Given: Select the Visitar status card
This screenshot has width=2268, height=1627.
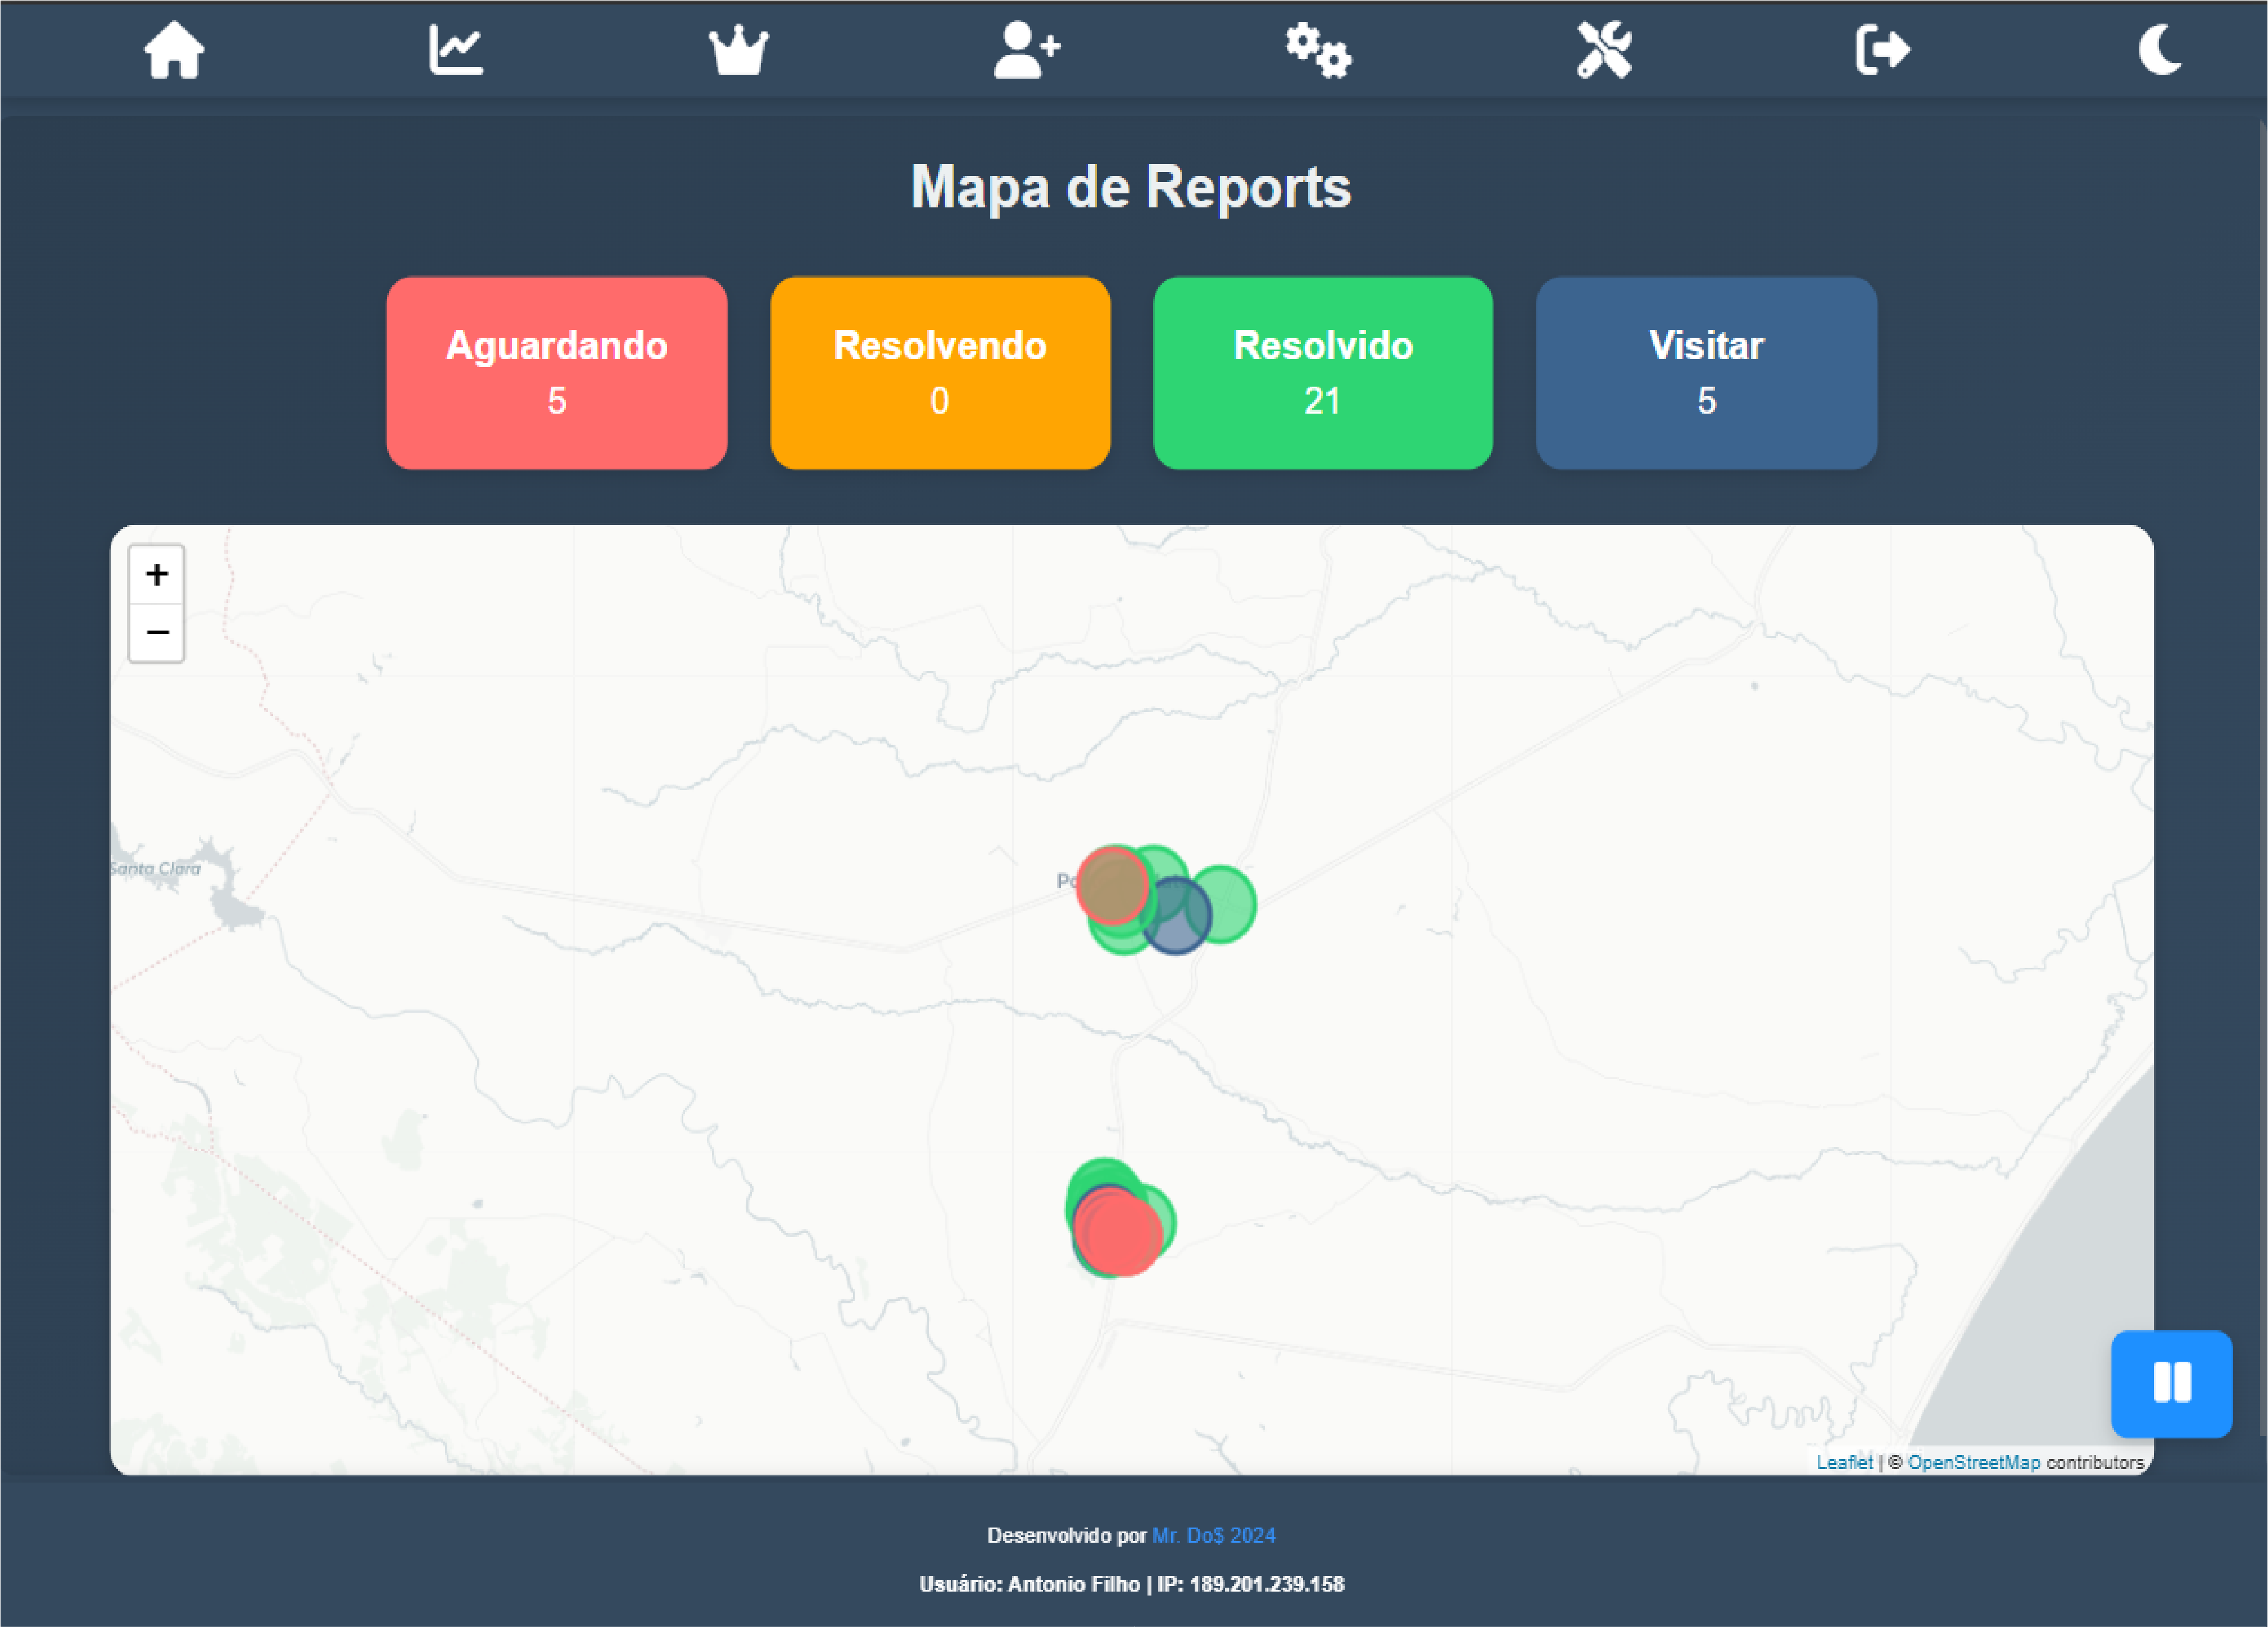Looking at the screenshot, I should (x=1705, y=373).
